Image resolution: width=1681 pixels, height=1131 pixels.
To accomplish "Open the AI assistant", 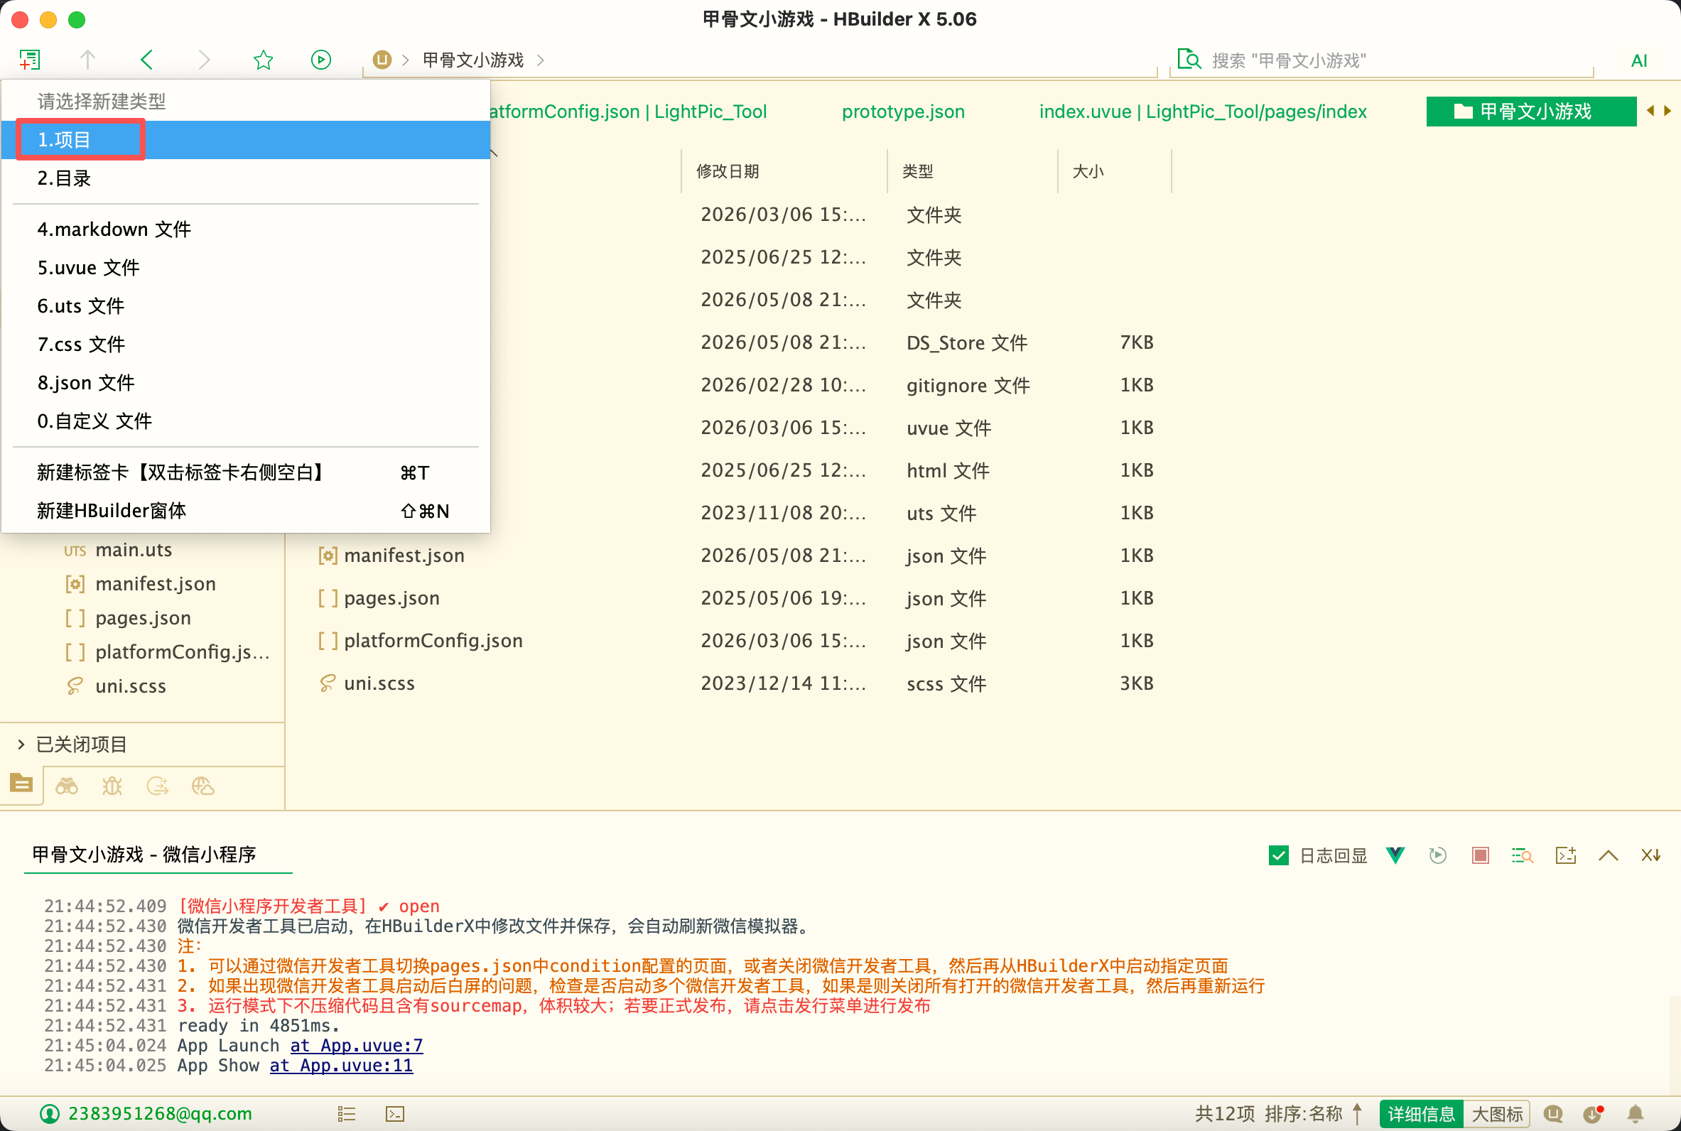I will 1639,60.
